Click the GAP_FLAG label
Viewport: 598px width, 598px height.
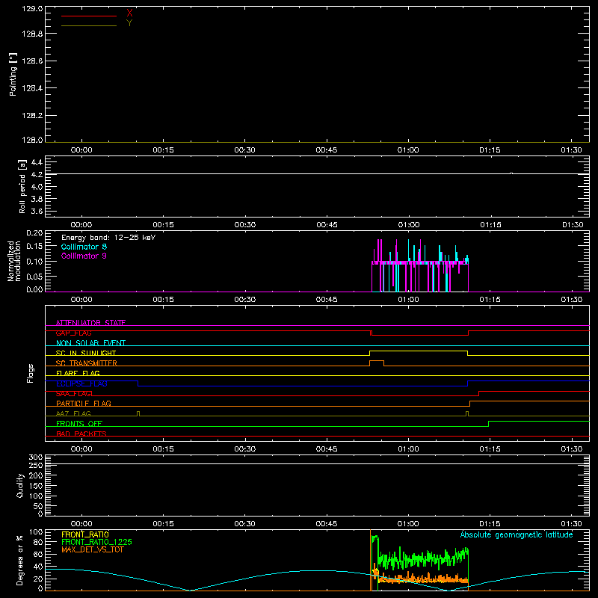click(x=73, y=333)
